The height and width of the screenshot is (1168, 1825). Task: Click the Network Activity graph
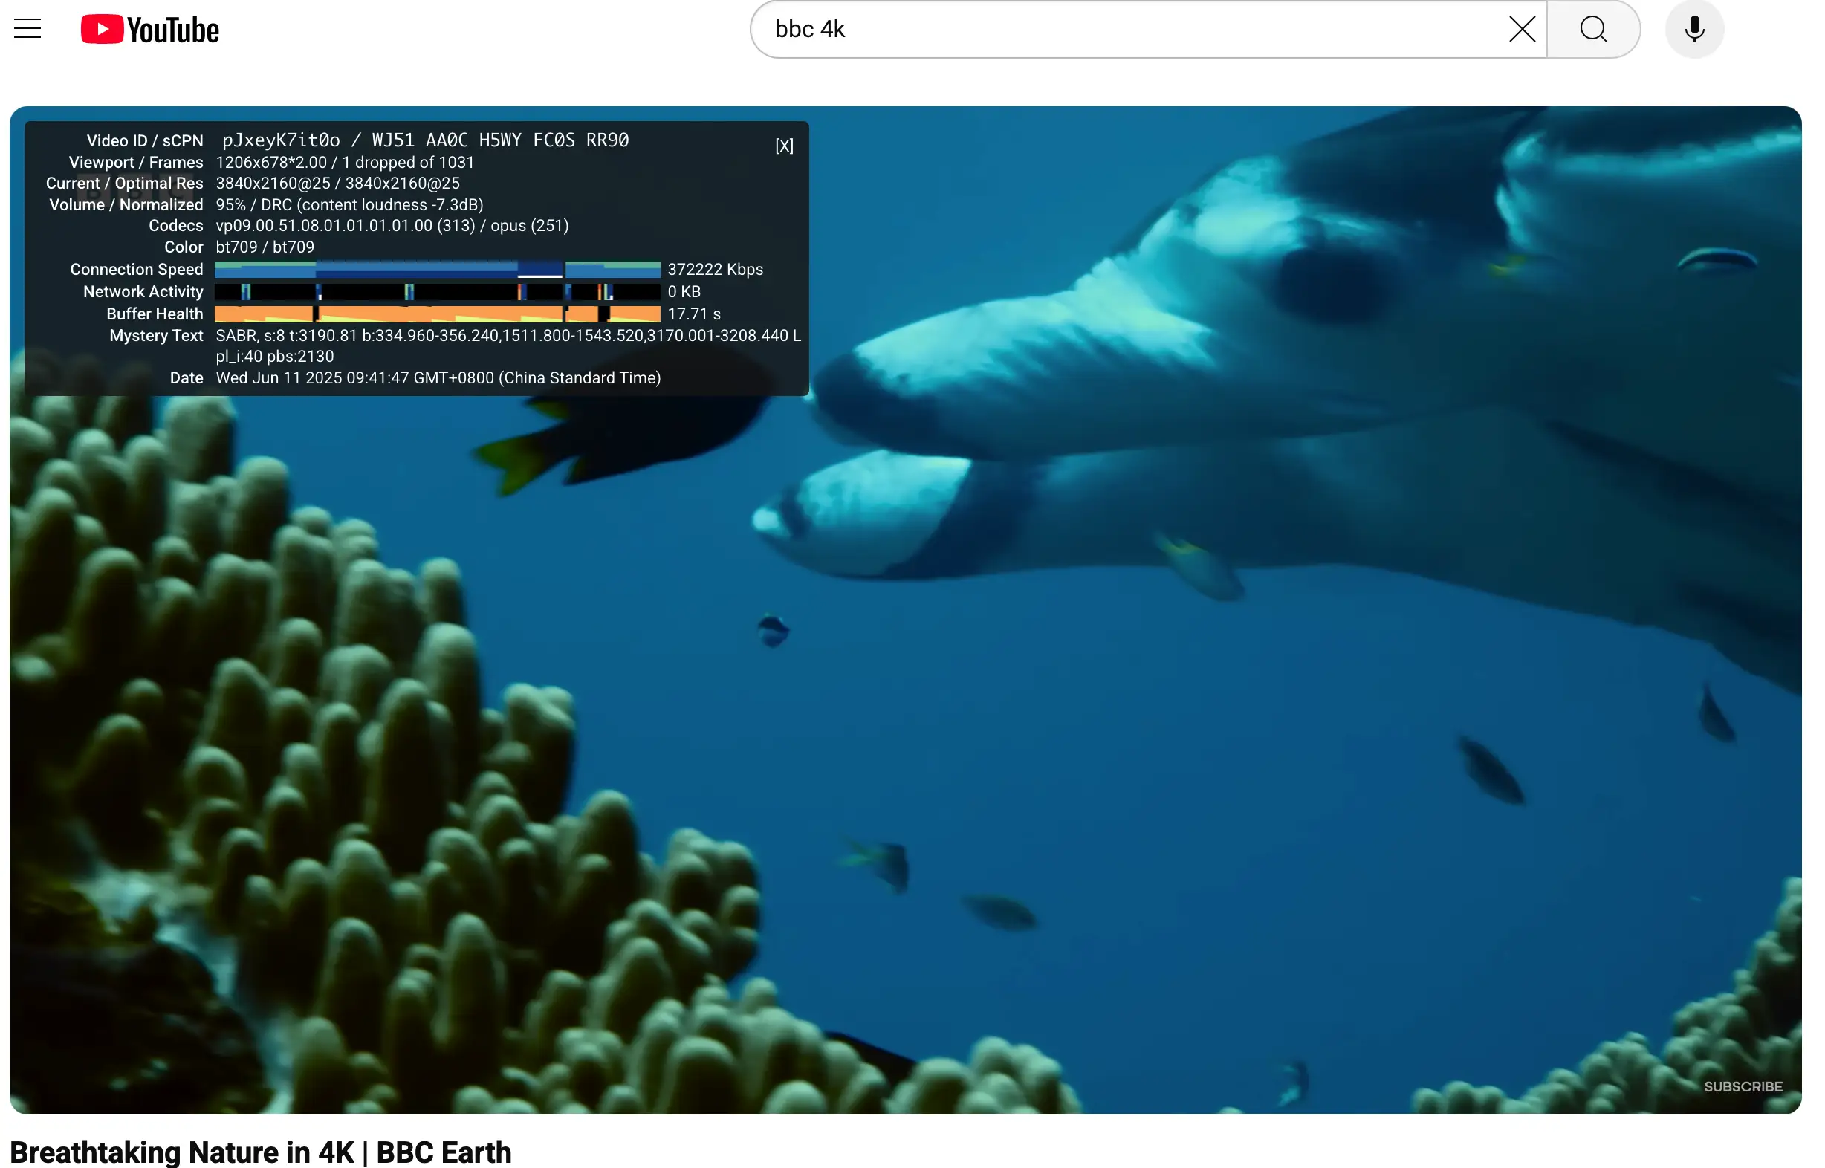437,292
